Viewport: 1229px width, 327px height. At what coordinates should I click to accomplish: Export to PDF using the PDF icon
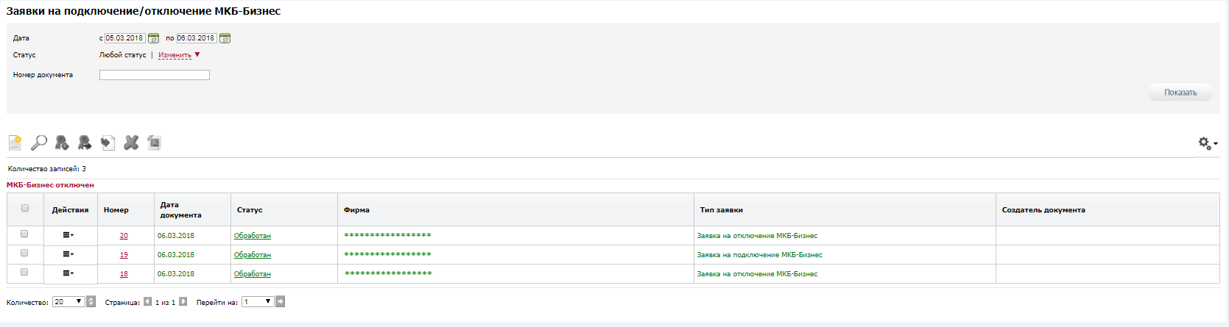[154, 143]
